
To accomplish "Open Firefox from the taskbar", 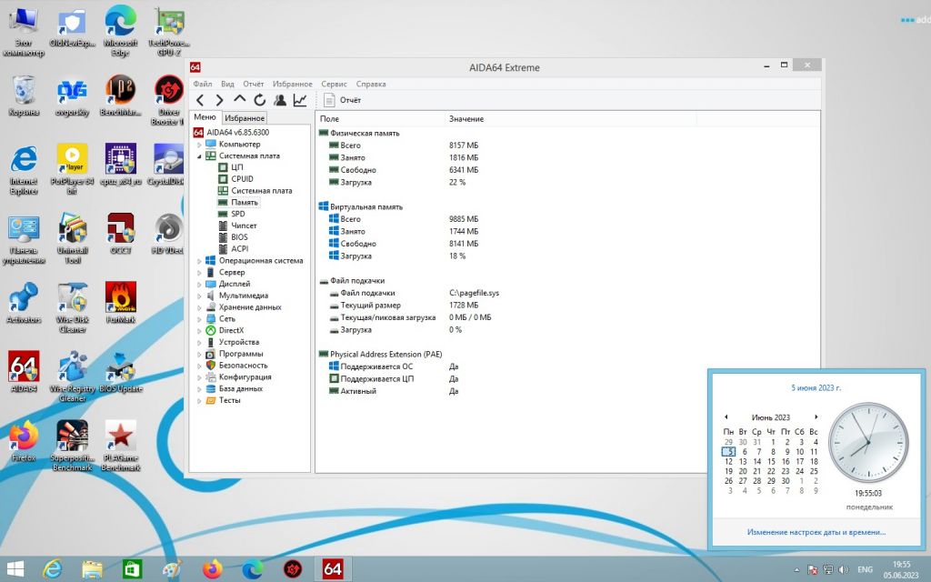I will (212, 569).
